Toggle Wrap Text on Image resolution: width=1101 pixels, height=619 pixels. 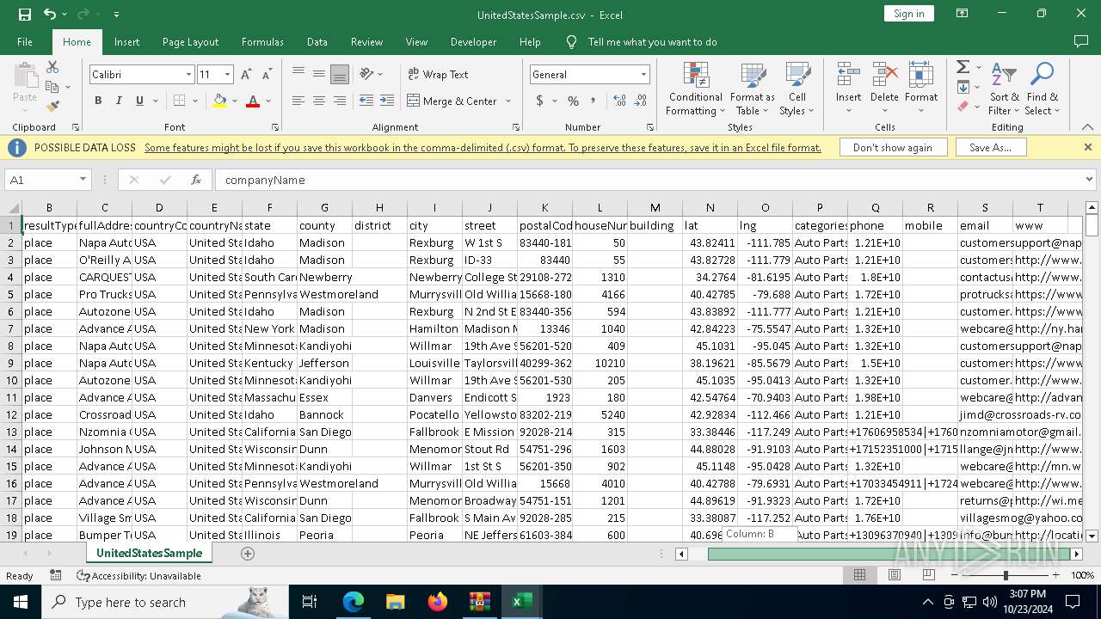[438, 75]
